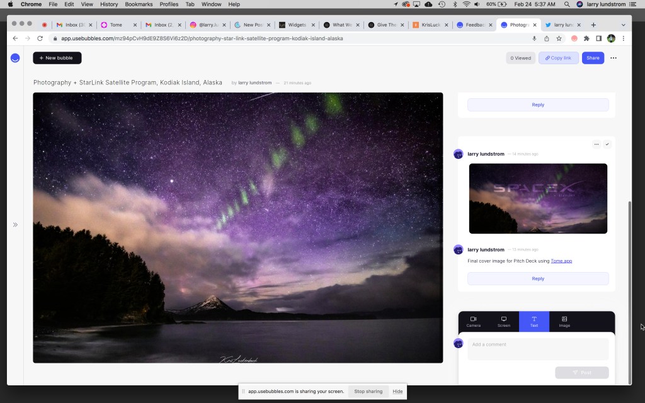Open the Tome.app hyperlink in comment

(561, 261)
